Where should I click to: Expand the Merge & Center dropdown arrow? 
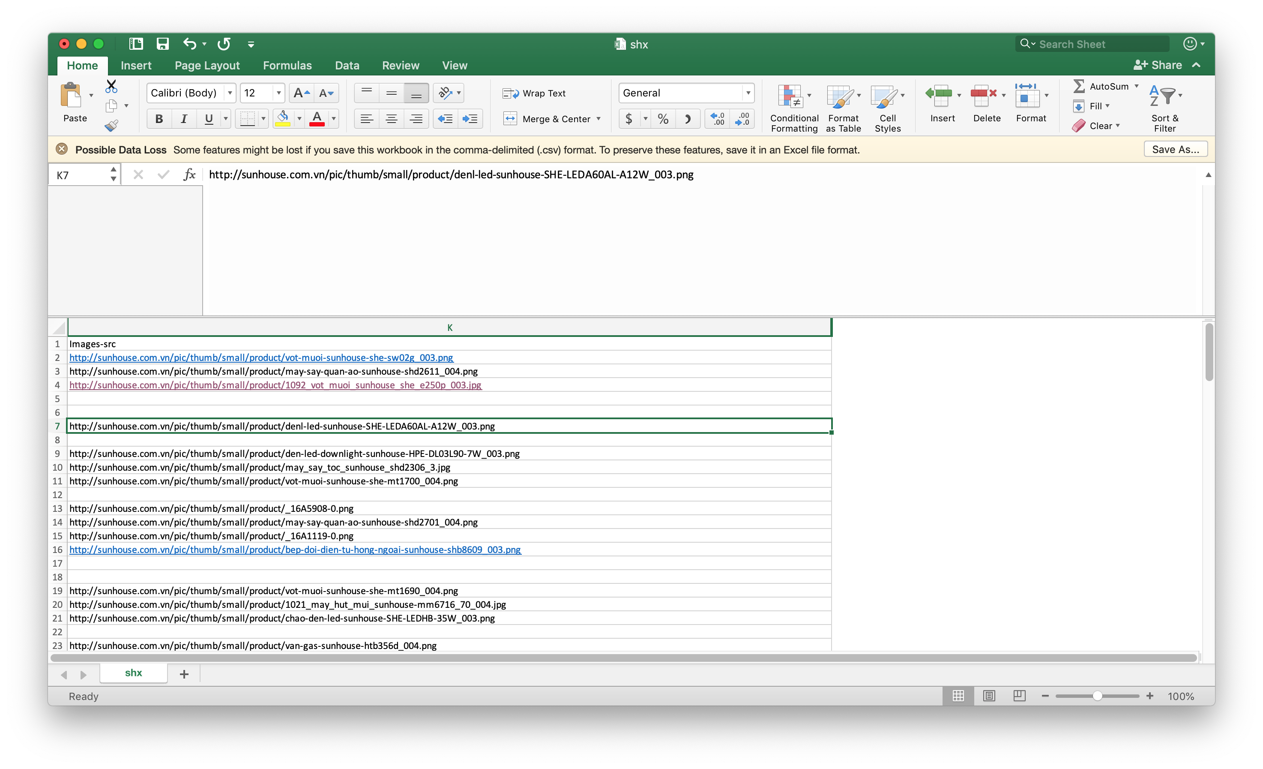(598, 119)
